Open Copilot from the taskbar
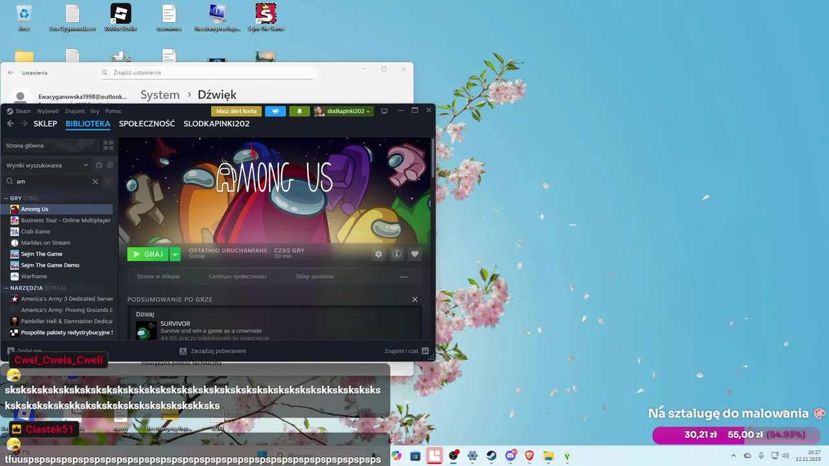This screenshot has height=466, width=829. 396,456
